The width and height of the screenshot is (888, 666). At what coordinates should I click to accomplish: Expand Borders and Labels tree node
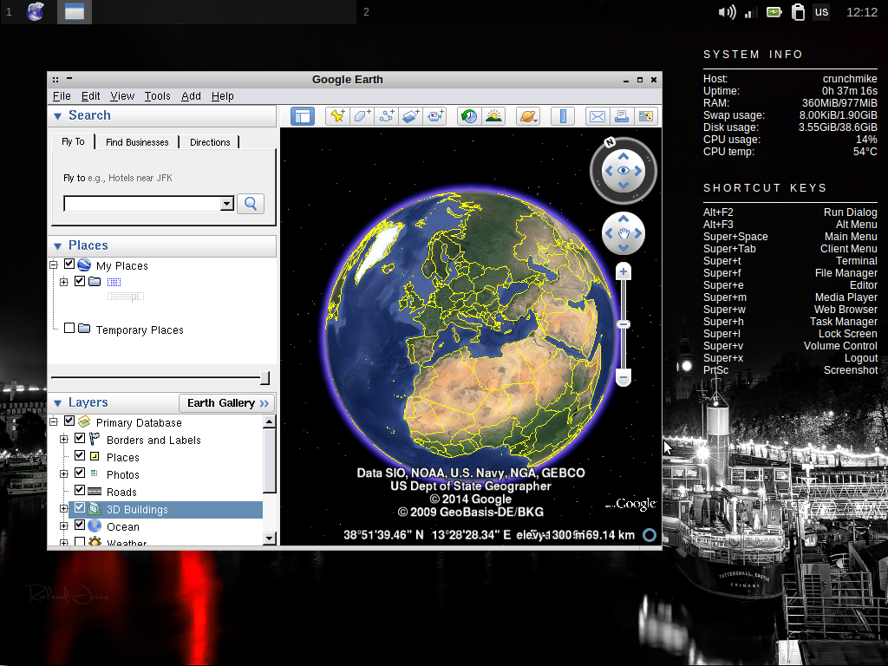[x=63, y=439]
